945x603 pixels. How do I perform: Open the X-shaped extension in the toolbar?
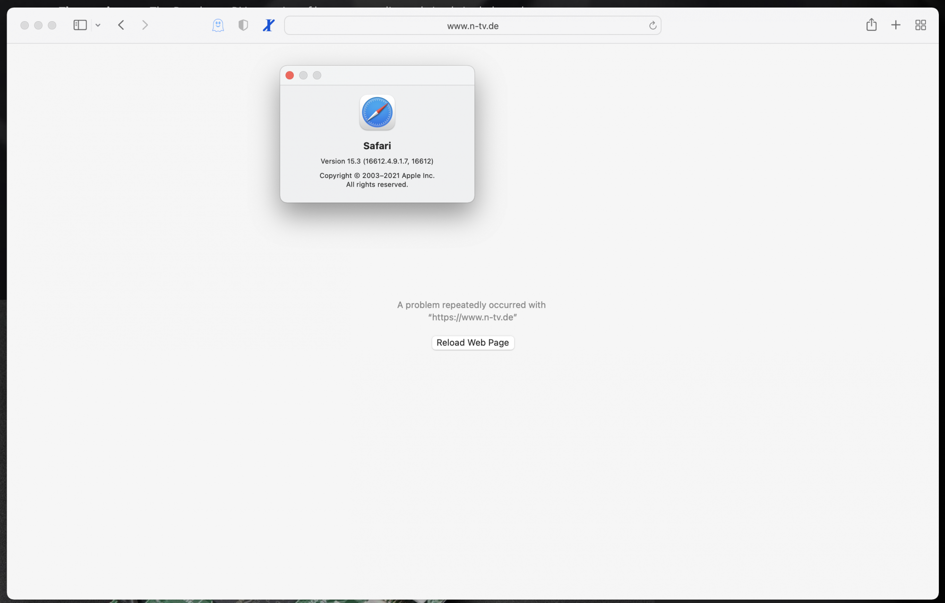click(x=267, y=25)
